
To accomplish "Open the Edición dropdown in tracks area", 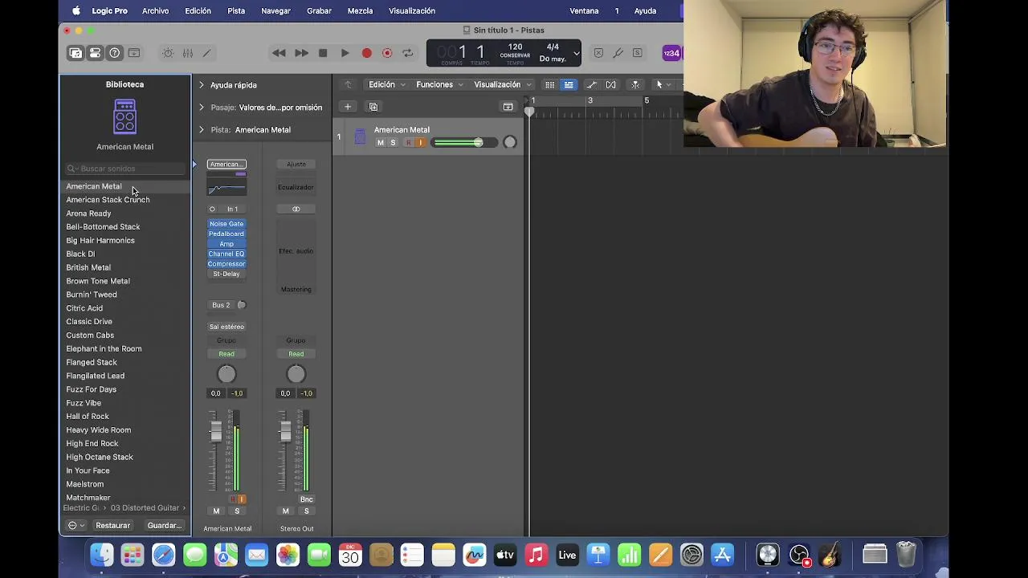I will tap(387, 84).
